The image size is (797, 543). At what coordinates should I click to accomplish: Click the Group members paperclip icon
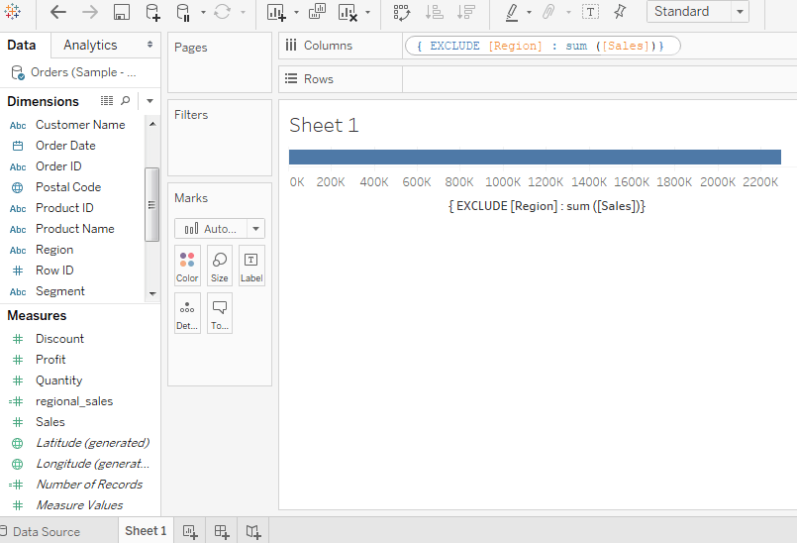(x=548, y=12)
